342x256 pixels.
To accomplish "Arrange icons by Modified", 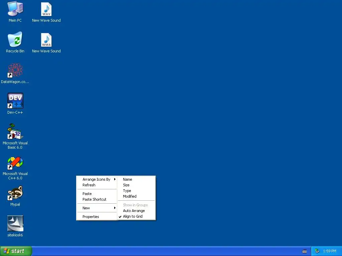I will [x=136, y=196].
